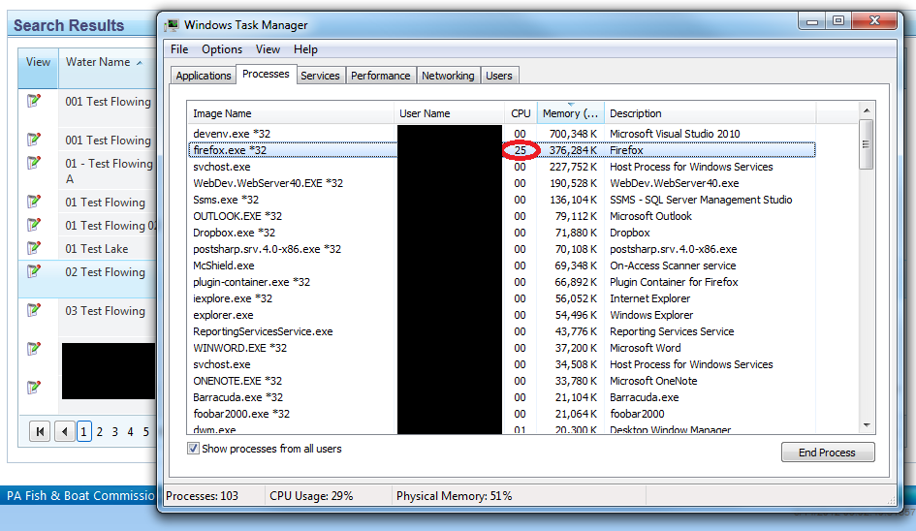Image resolution: width=916 pixels, height=531 pixels.
Task: Go to page 4 of search results
Action: 130,432
